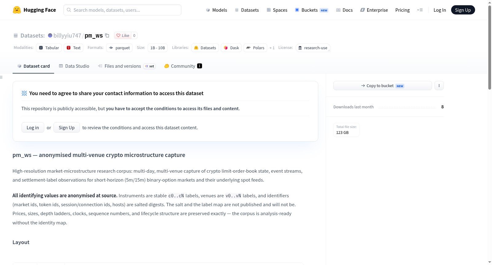
Task: Click Sign Up in the gated notice
Action: click(67, 127)
